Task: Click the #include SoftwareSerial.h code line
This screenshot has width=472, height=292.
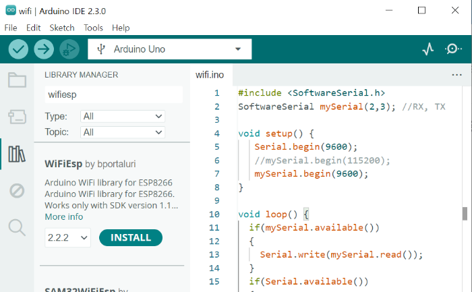Action: [x=312, y=92]
